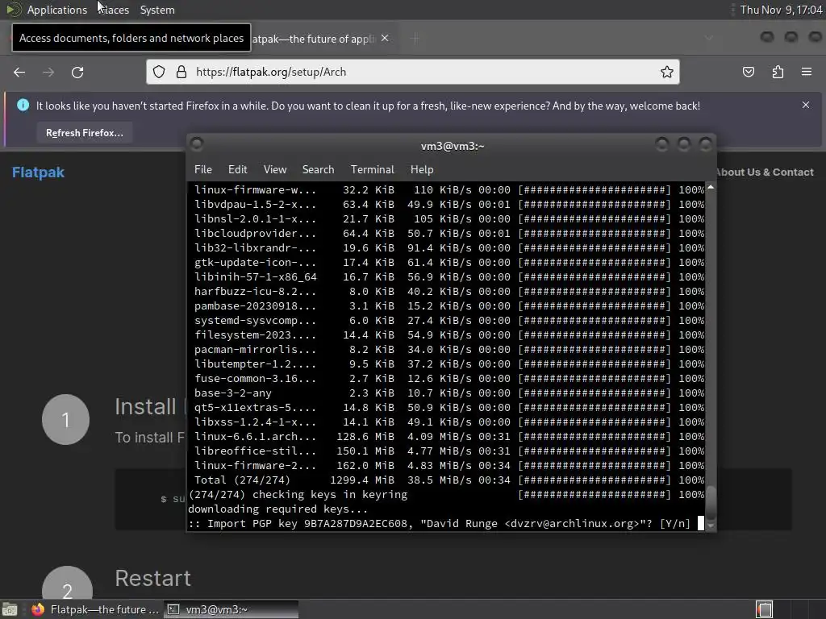Open a new Firefox tab

pyautogui.click(x=415, y=39)
